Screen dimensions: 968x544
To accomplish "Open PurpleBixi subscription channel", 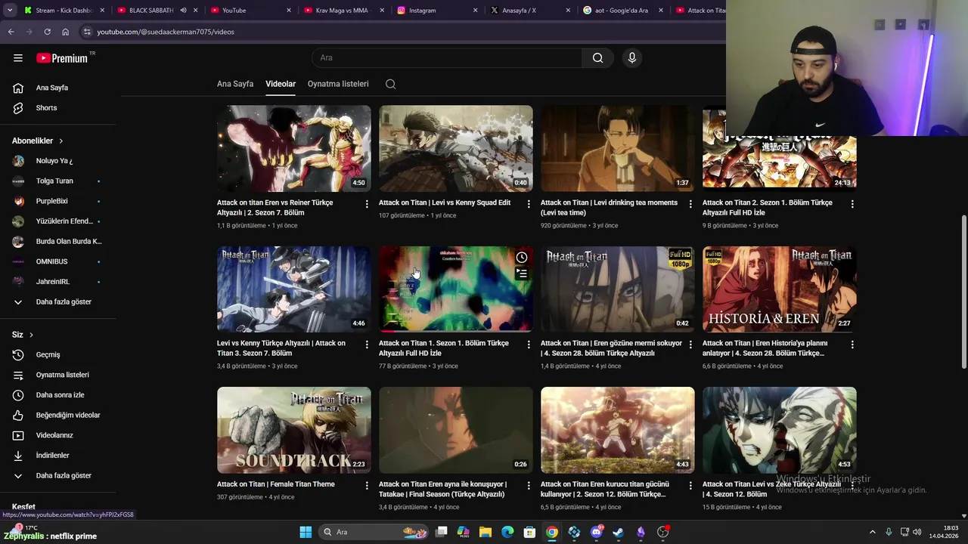I will point(58,201).
